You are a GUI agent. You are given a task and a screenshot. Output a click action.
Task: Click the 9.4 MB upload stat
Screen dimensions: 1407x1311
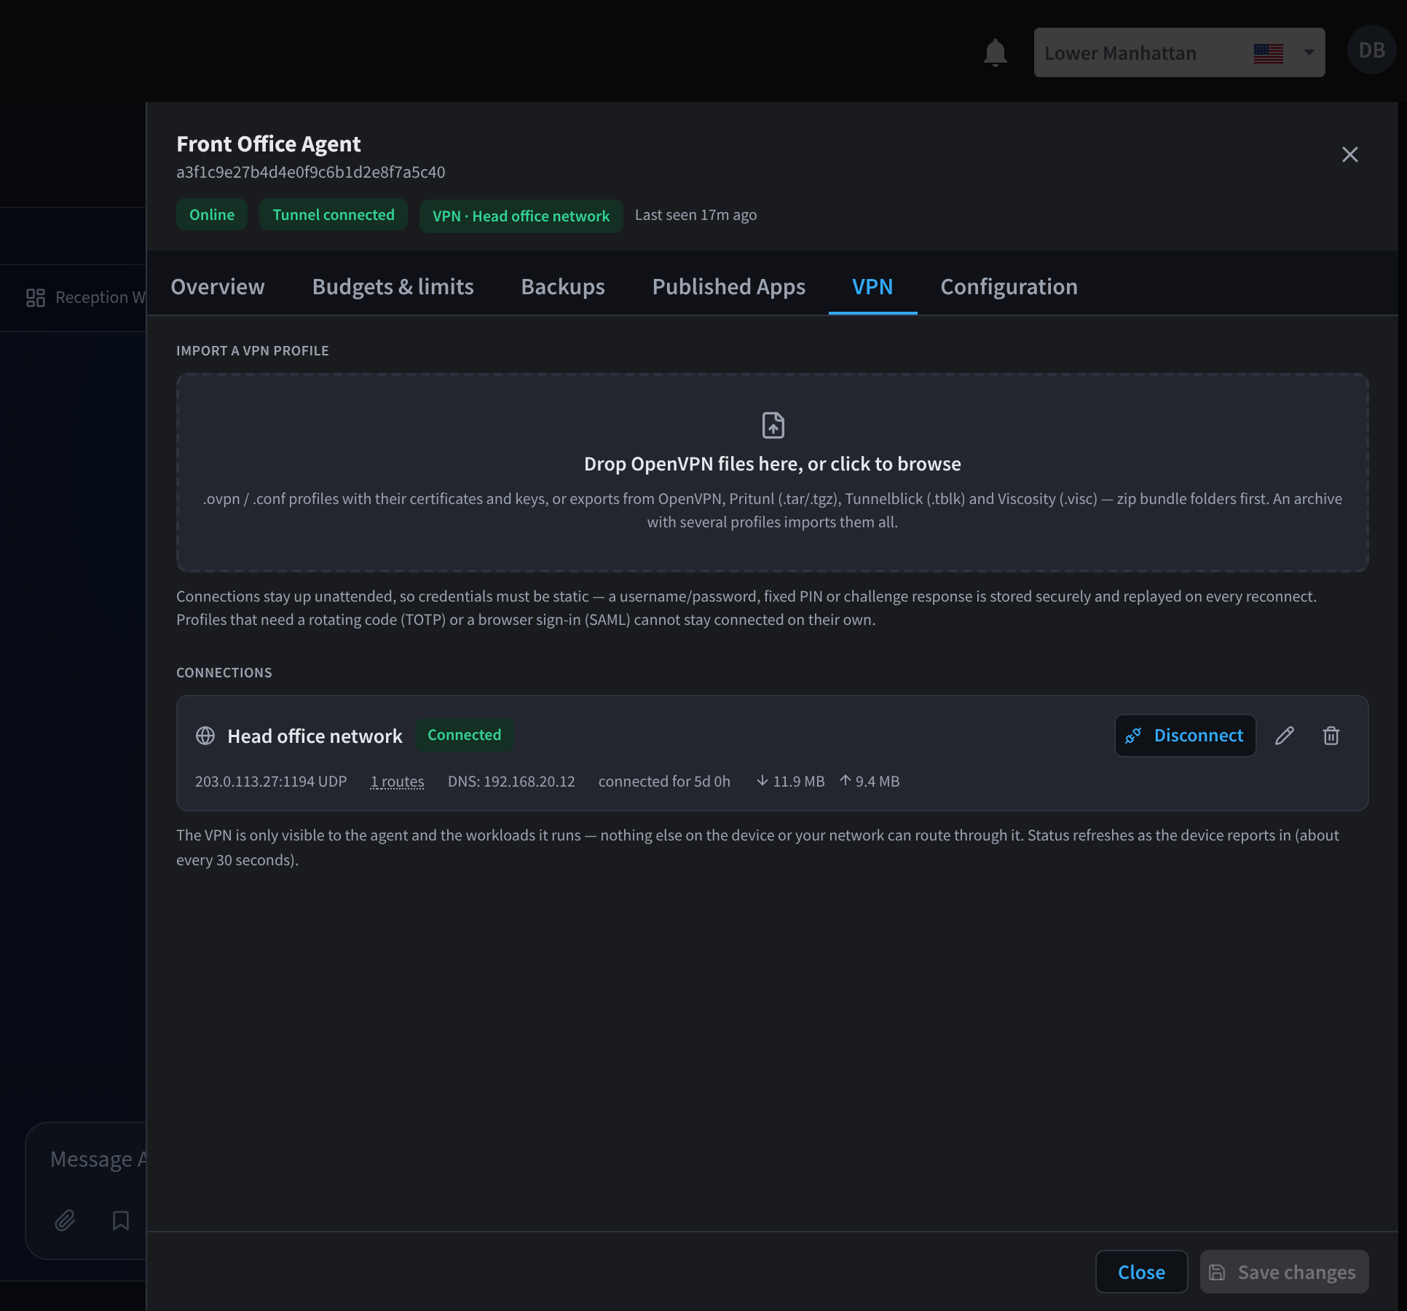click(x=870, y=781)
